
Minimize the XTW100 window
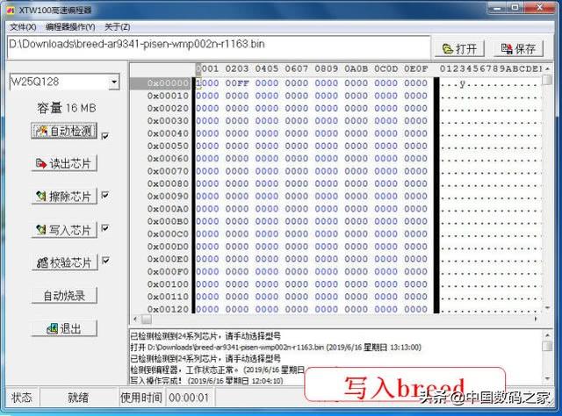point(498,8)
